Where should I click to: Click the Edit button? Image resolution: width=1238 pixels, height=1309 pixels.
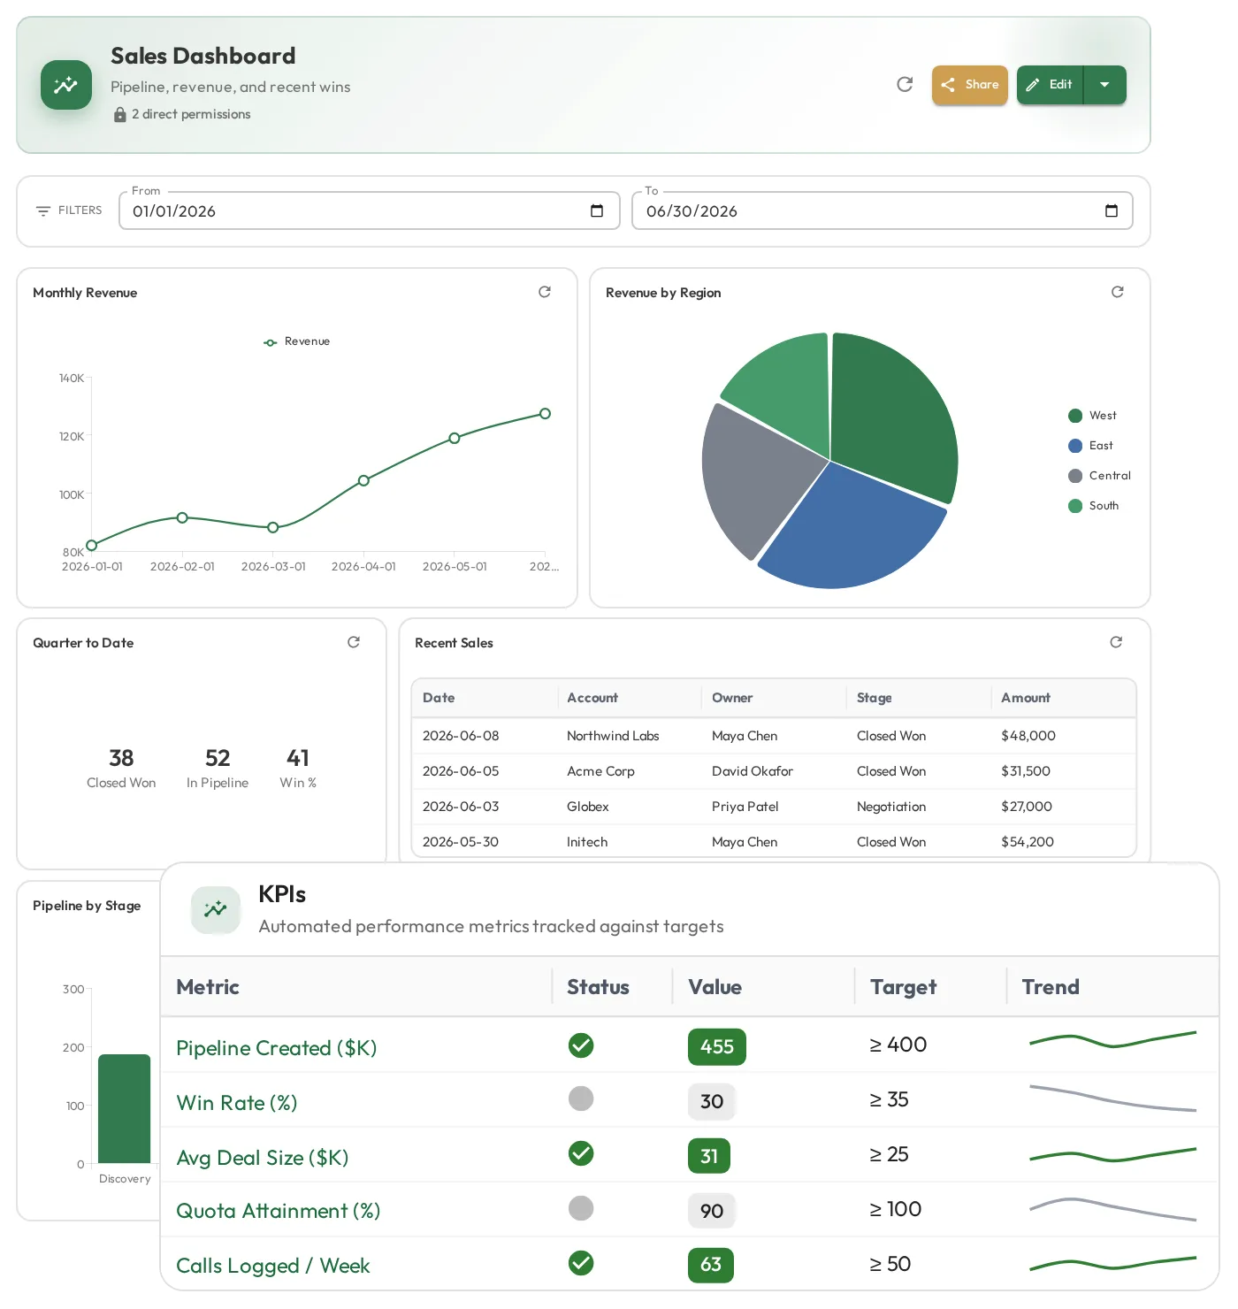coord(1051,85)
